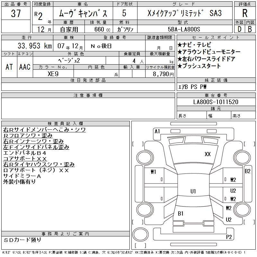Click the displacement value "660 cc"
The height and width of the screenshot is (257, 257).
pyautogui.click(x=102, y=29)
